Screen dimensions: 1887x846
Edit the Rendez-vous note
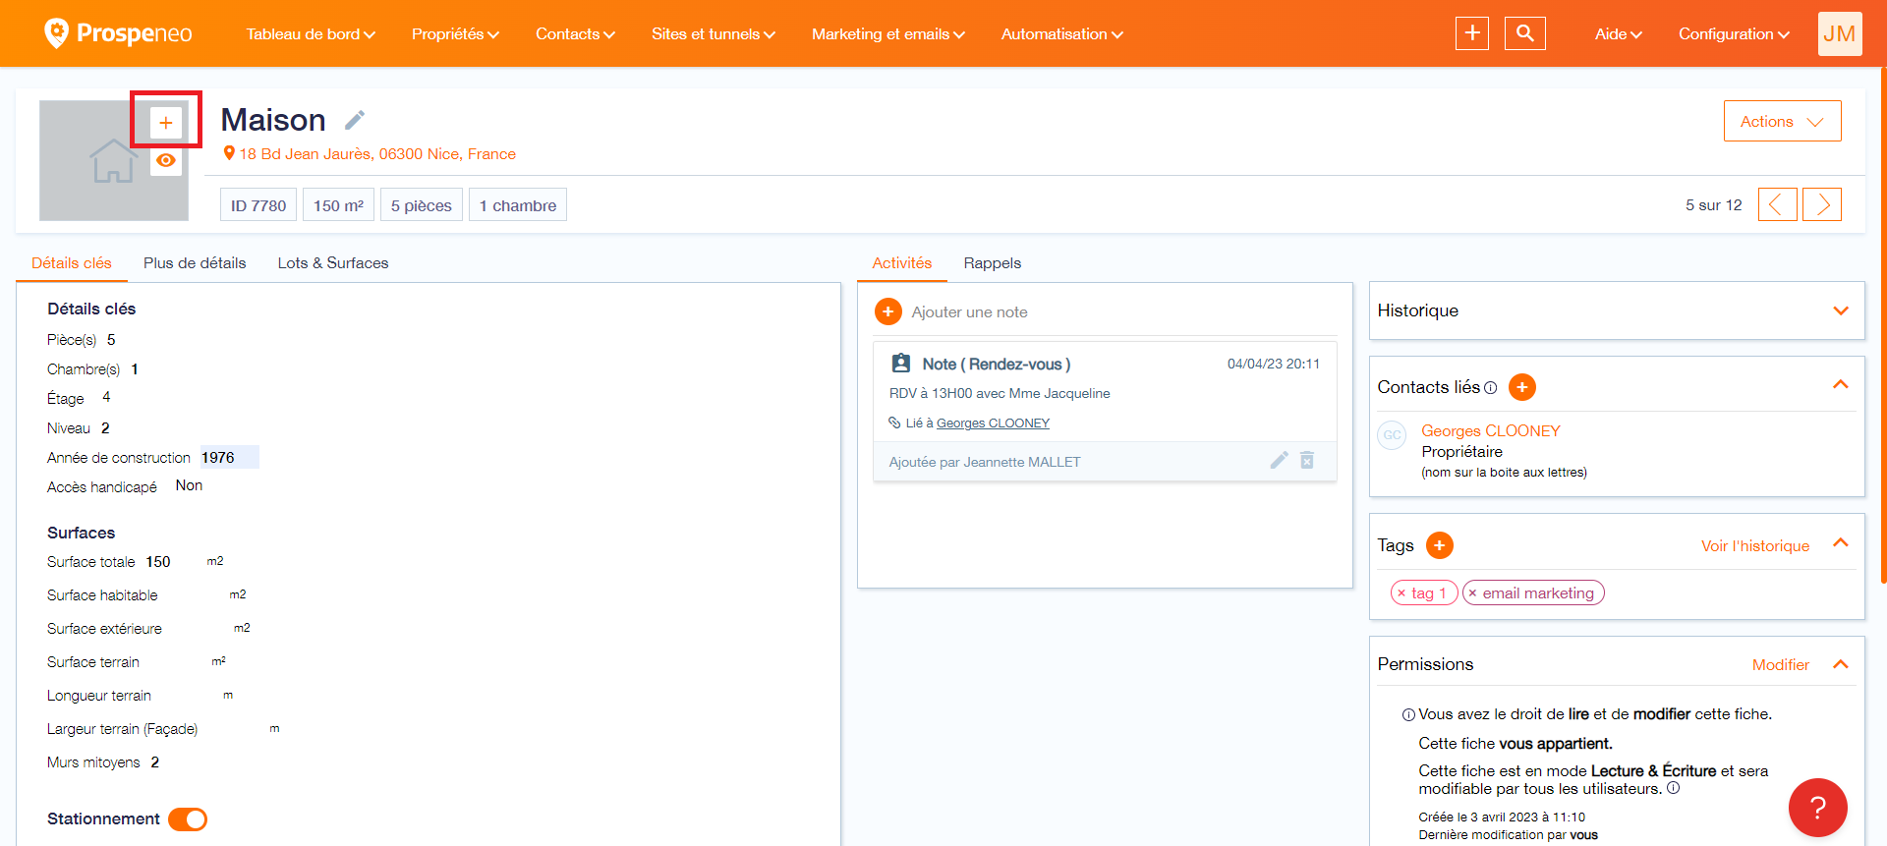click(1279, 460)
